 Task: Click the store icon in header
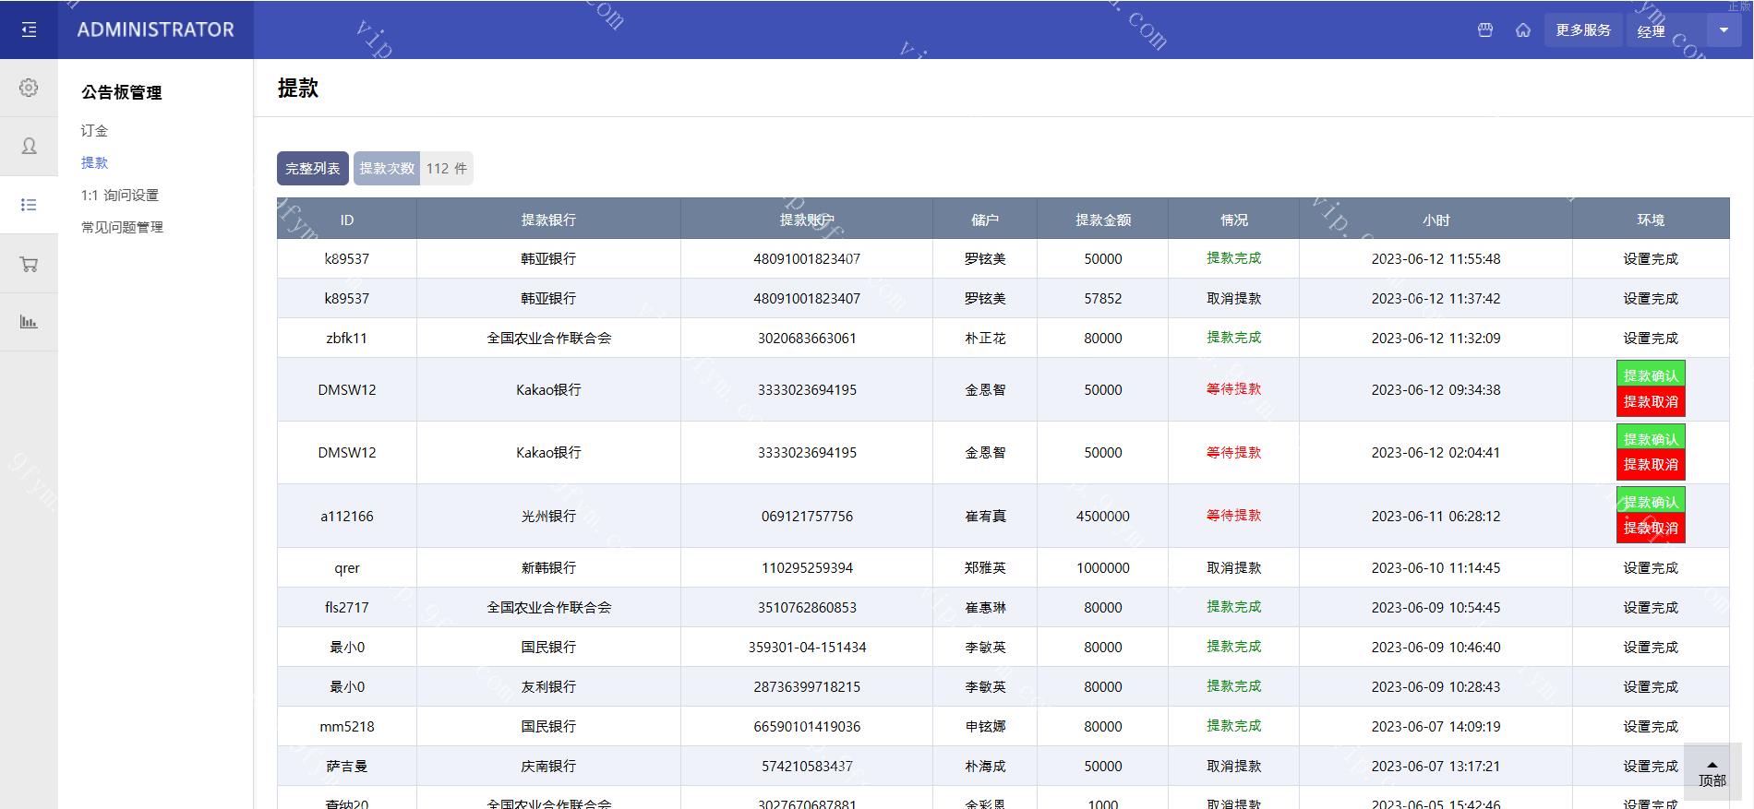point(1484,30)
